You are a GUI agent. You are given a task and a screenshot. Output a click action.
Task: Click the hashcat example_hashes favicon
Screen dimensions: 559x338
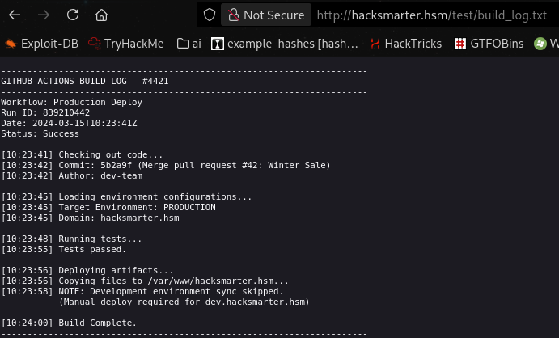tap(218, 44)
